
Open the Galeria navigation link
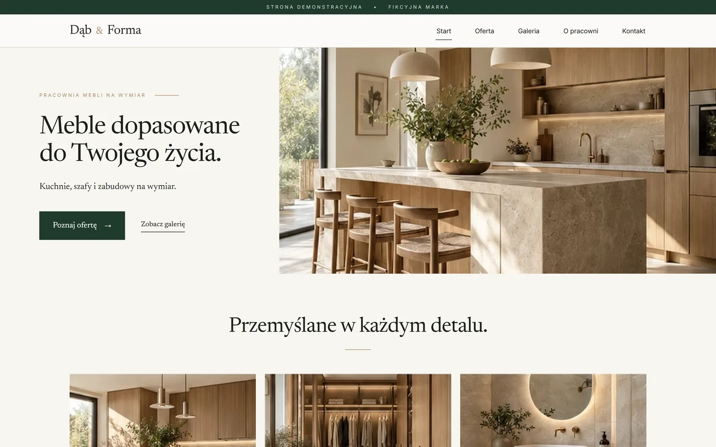528,31
